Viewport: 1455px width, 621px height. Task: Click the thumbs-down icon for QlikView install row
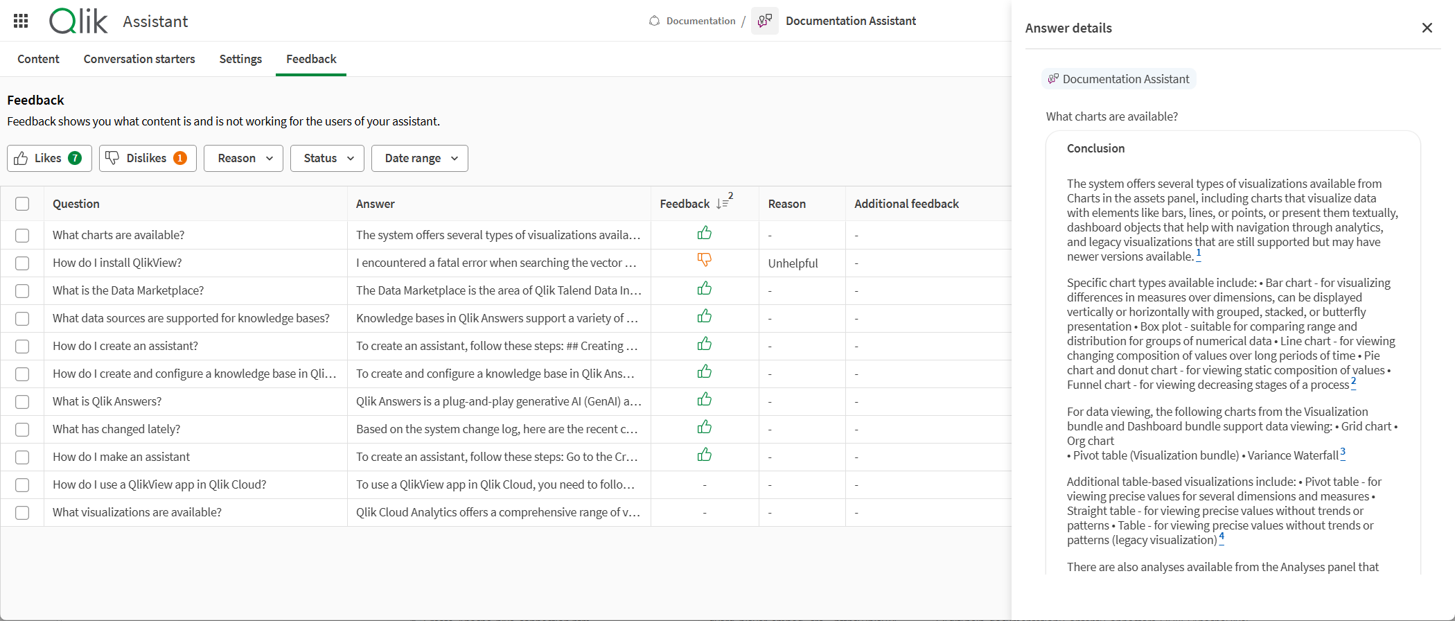tap(704, 260)
